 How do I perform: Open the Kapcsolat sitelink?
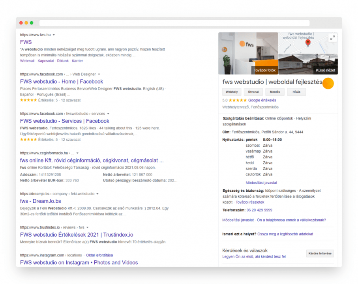(x=46, y=61)
